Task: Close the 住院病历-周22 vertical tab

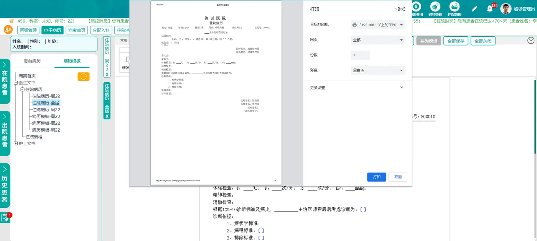Action: tap(107, 75)
